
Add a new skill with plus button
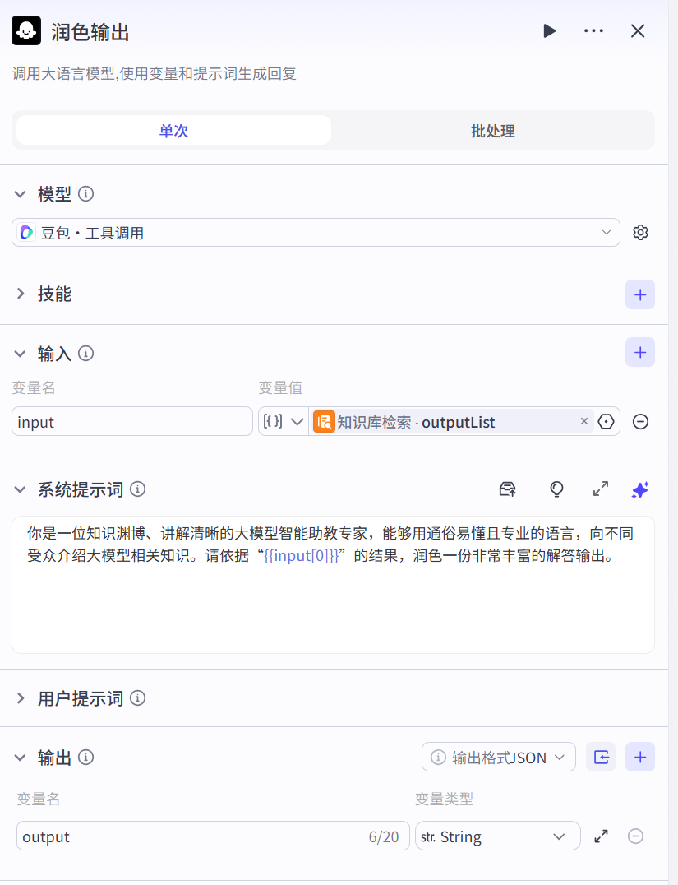pos(639,294)
